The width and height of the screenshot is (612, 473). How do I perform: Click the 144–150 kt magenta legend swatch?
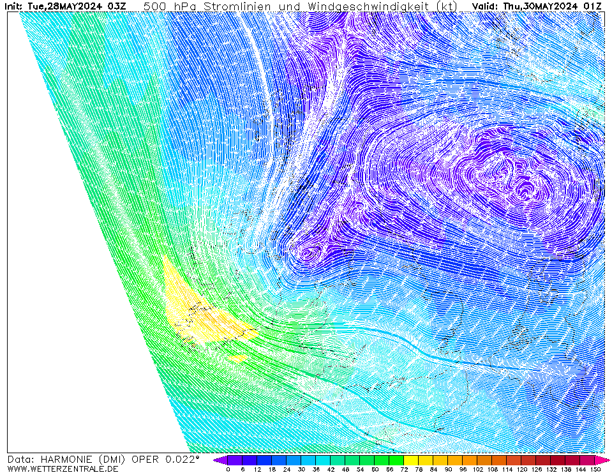coord(588,460)
